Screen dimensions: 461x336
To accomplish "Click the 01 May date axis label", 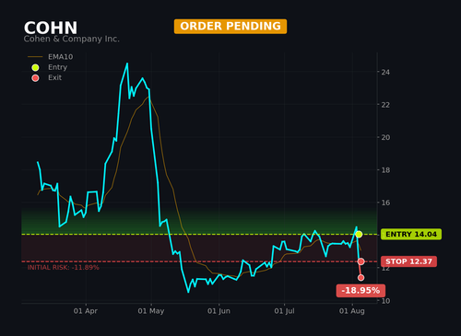I will [x=151, y=311].
